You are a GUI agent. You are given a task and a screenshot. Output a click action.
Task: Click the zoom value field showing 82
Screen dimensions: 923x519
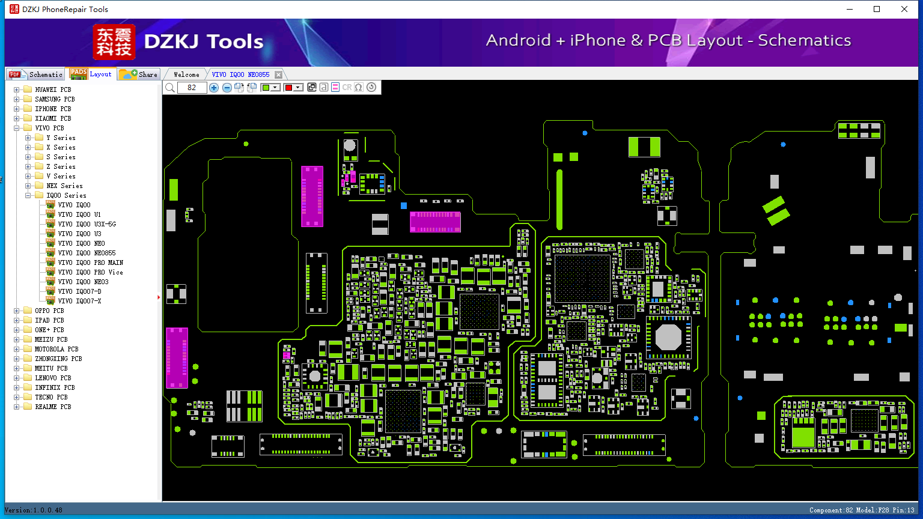[192, 88]
